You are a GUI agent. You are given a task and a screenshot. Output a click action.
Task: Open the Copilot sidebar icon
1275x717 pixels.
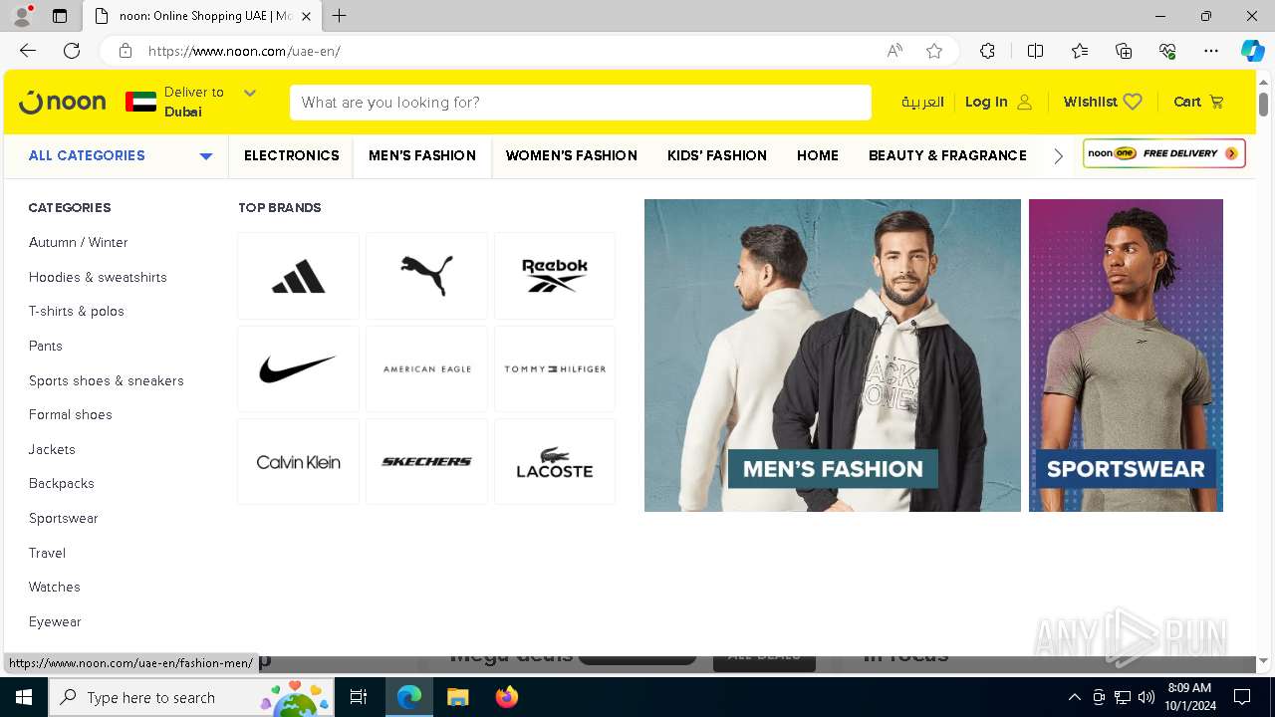1252,51
